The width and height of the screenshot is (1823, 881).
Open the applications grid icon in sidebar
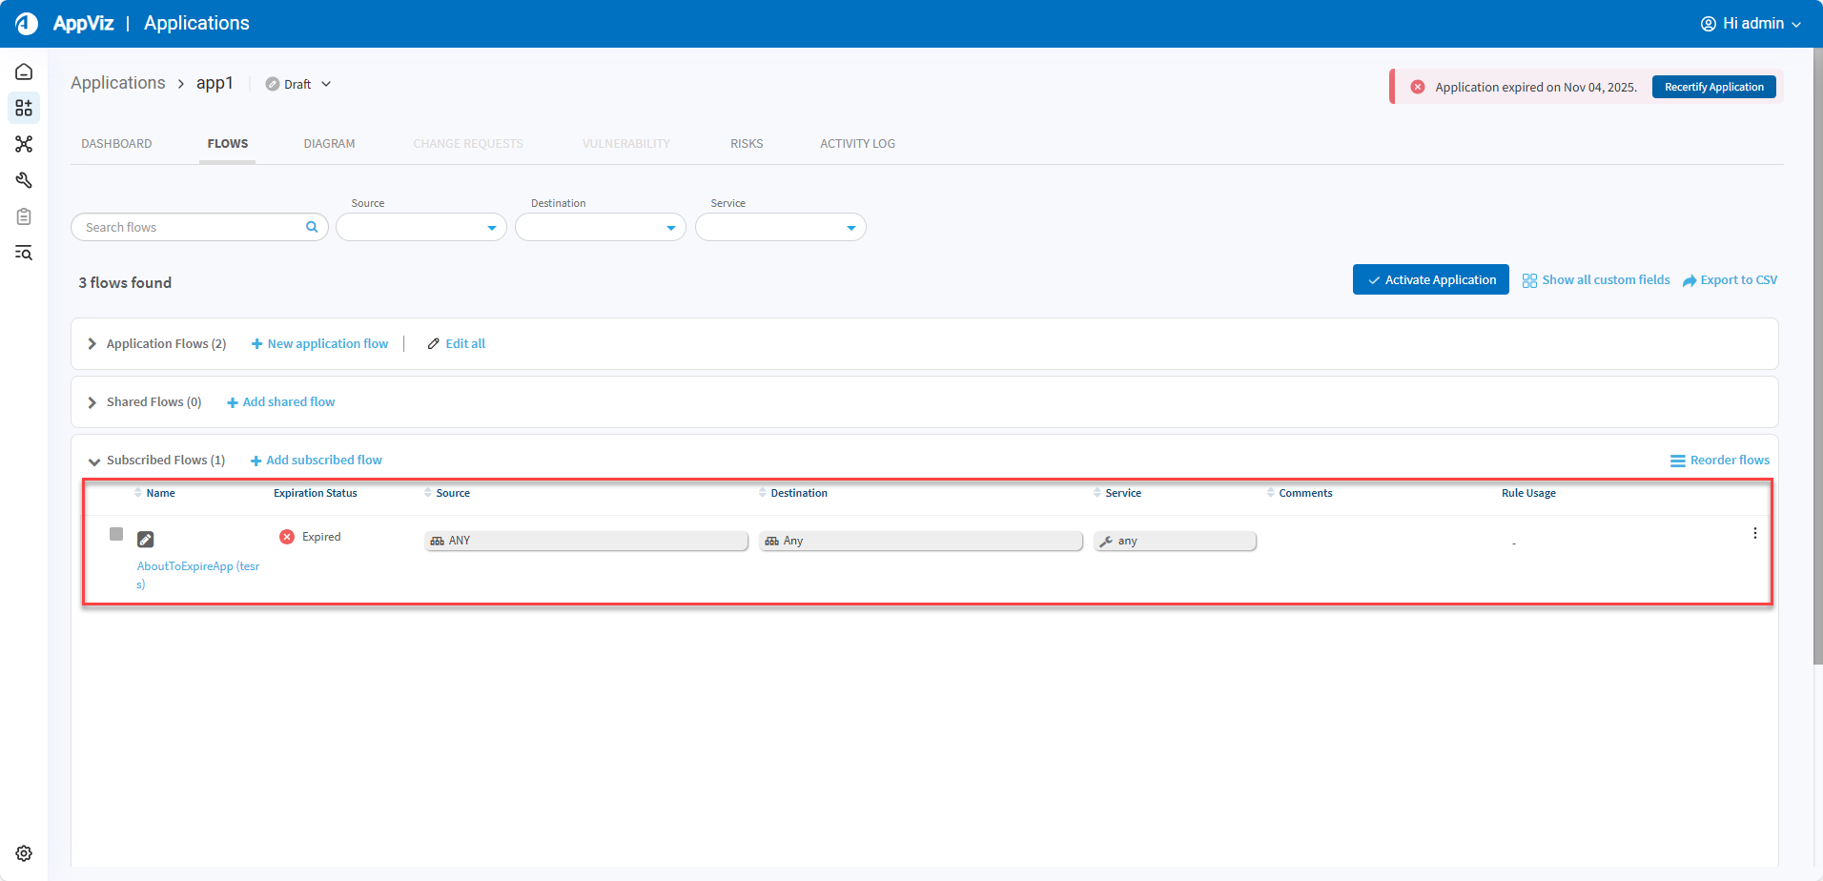pos(24,108)
